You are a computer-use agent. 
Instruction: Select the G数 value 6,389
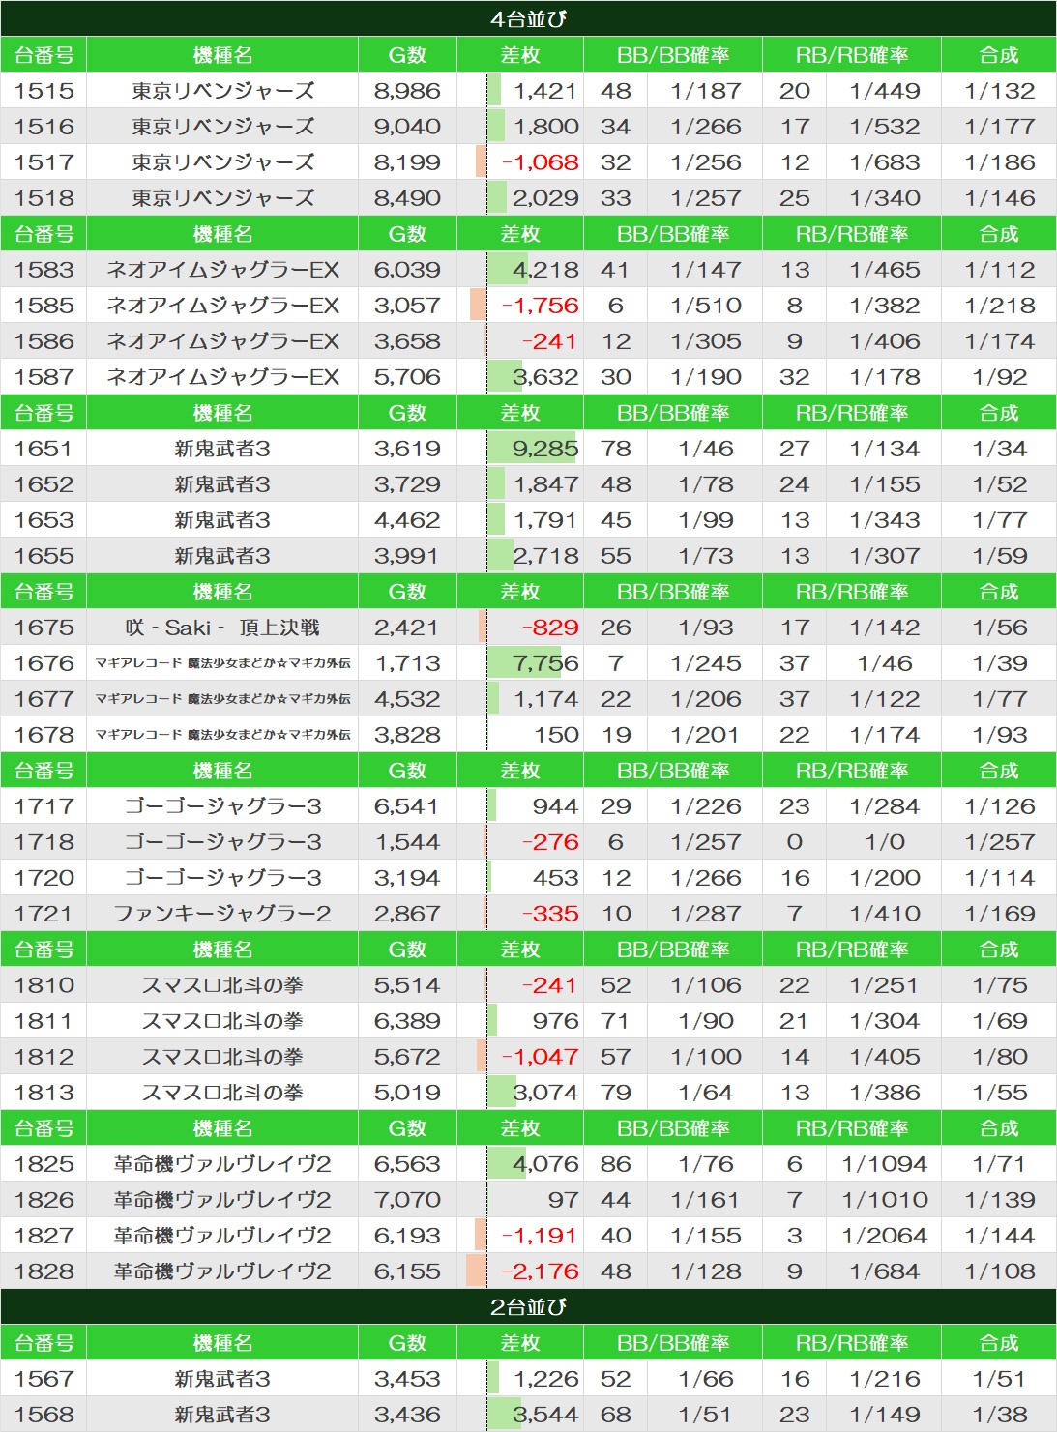tap(407, 1021)
